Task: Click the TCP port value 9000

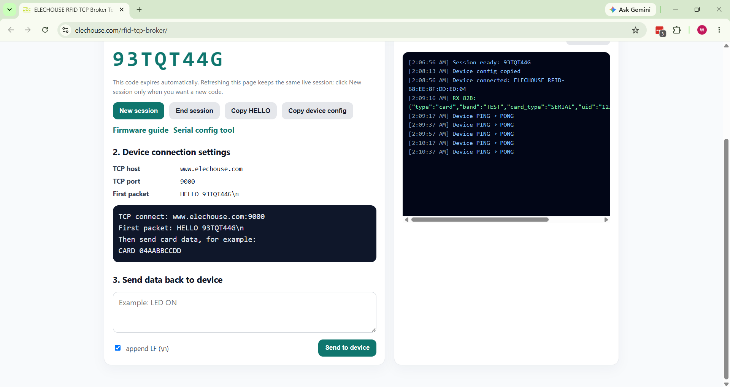Action: [x=187, y=182]
